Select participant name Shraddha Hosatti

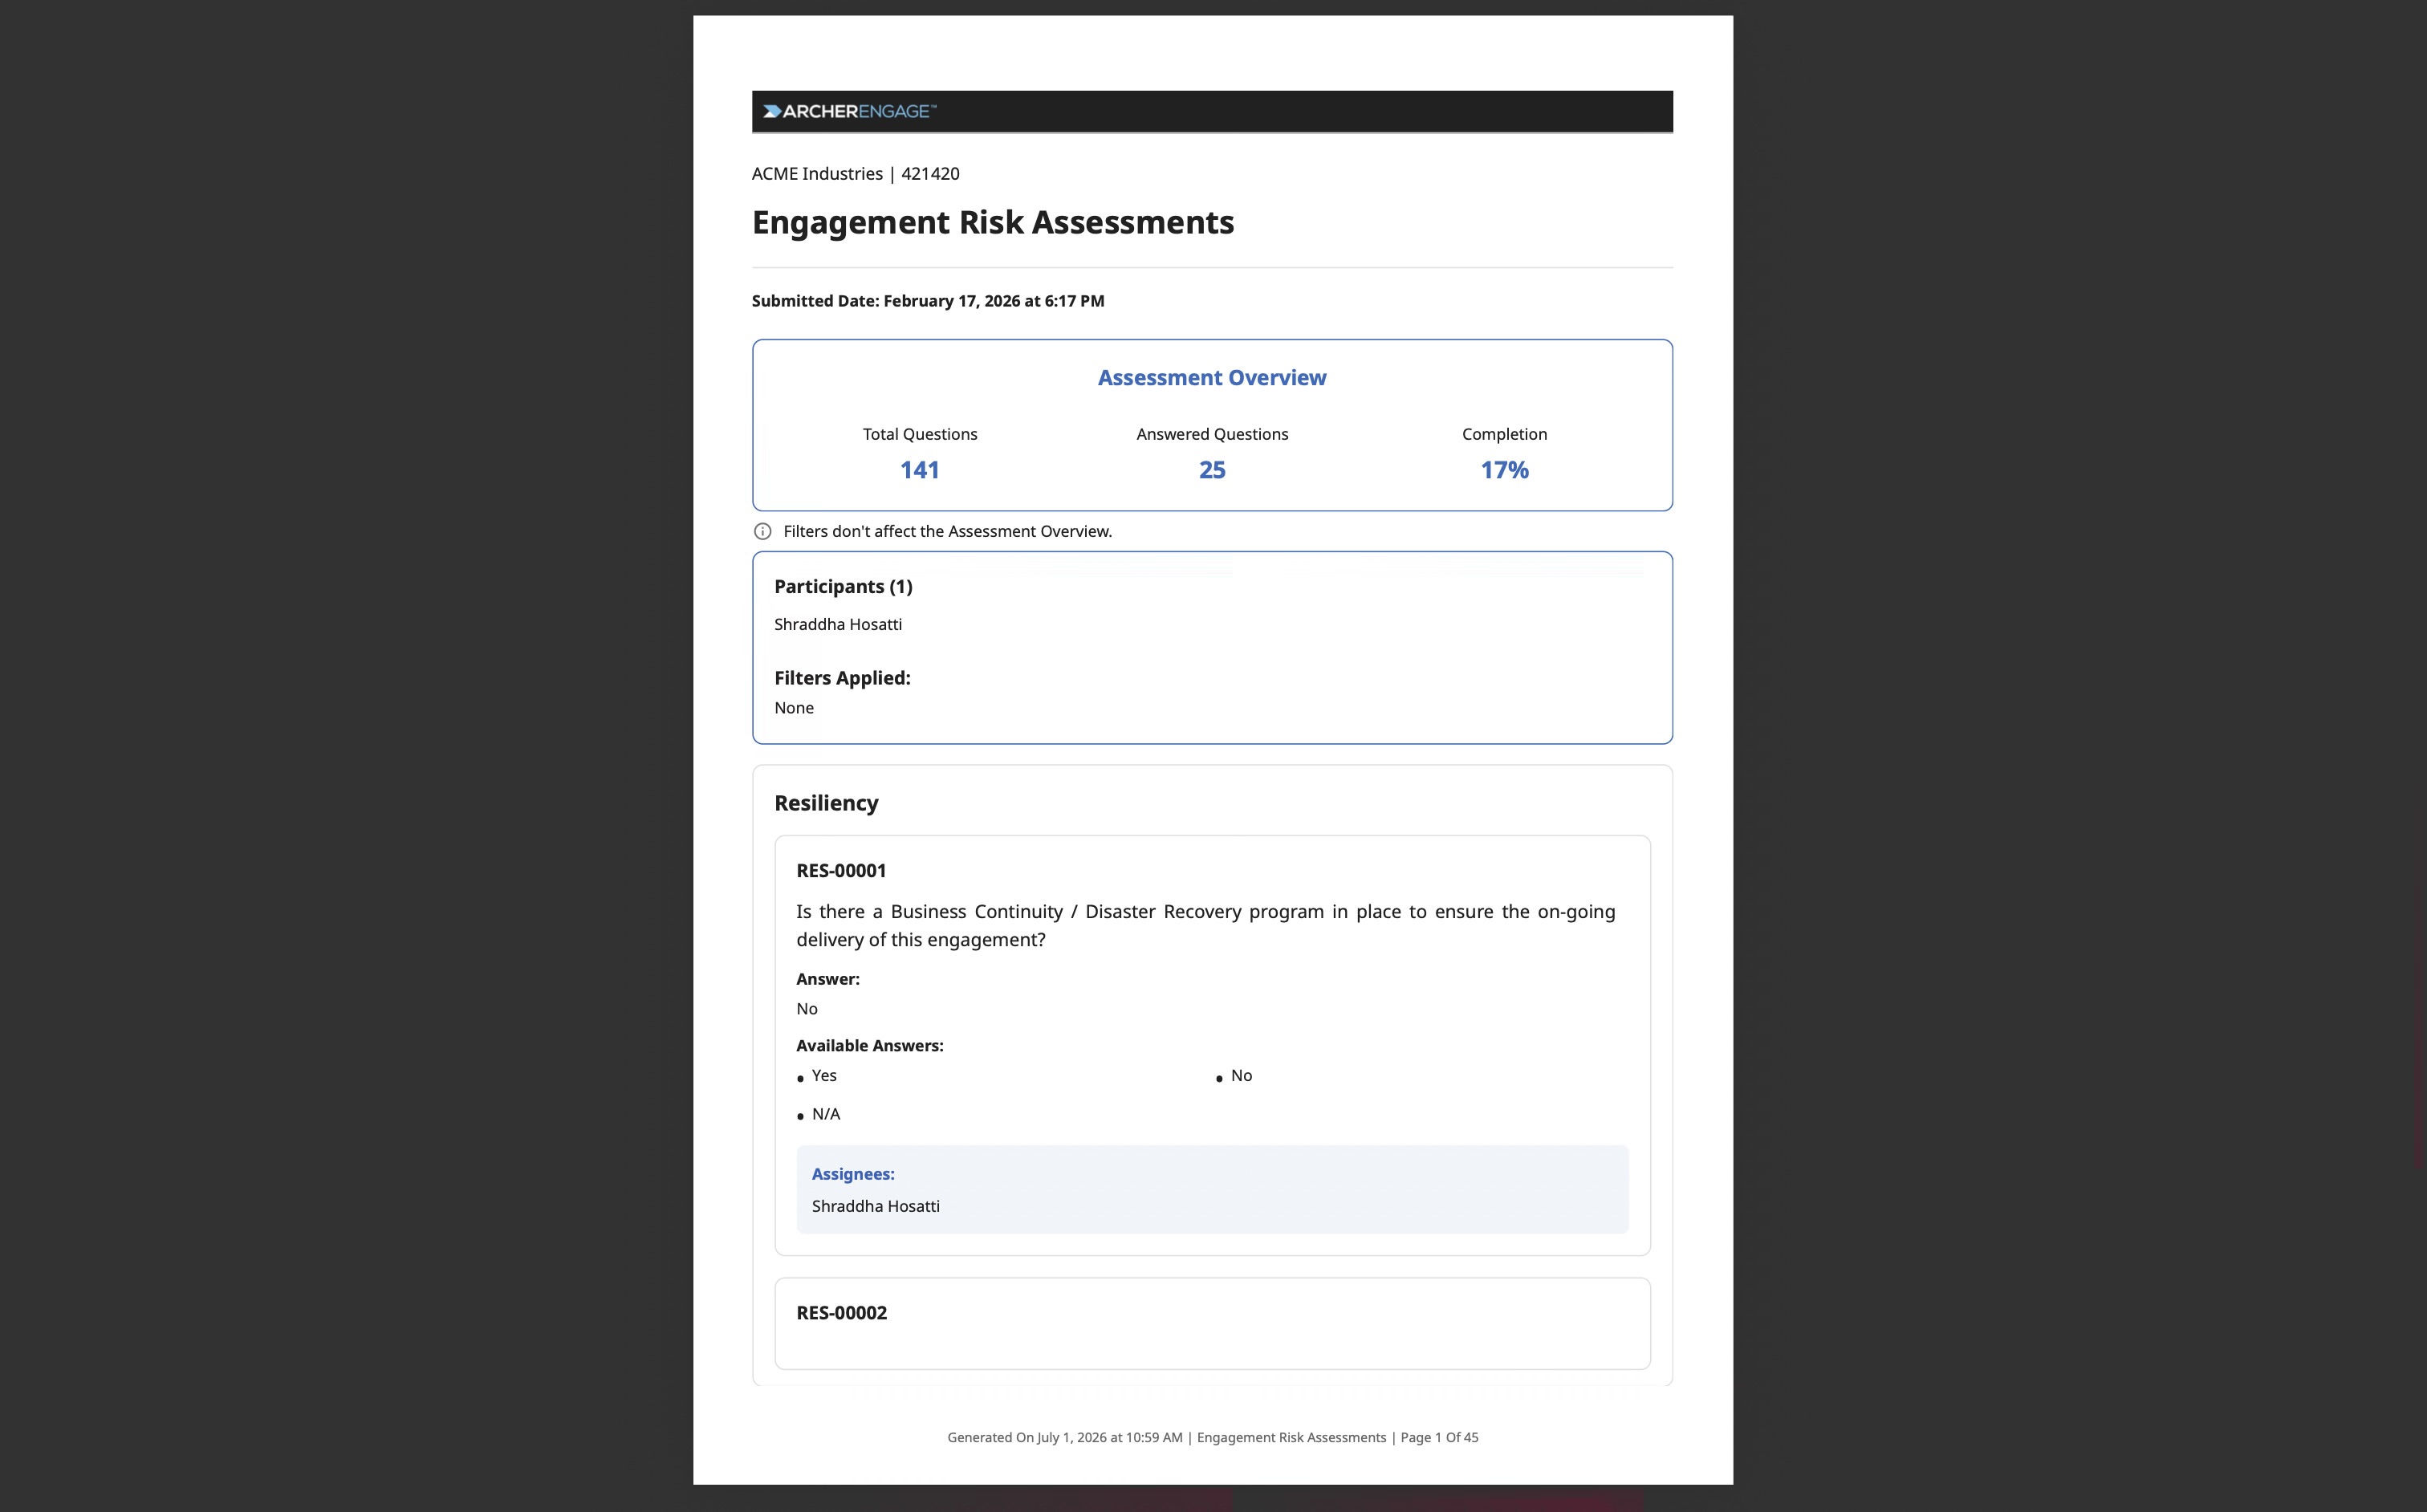click(838, 625)
